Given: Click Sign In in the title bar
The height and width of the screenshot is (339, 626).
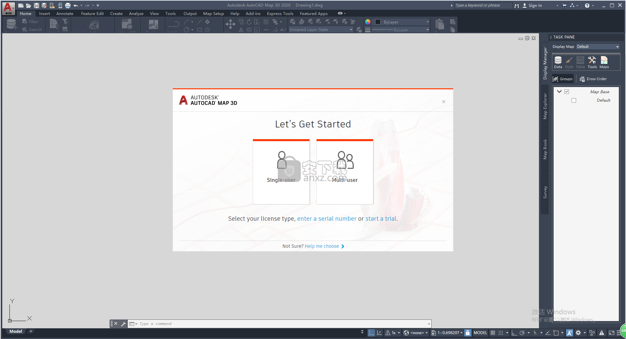Looking at the screenshot, I should (532, 6).
